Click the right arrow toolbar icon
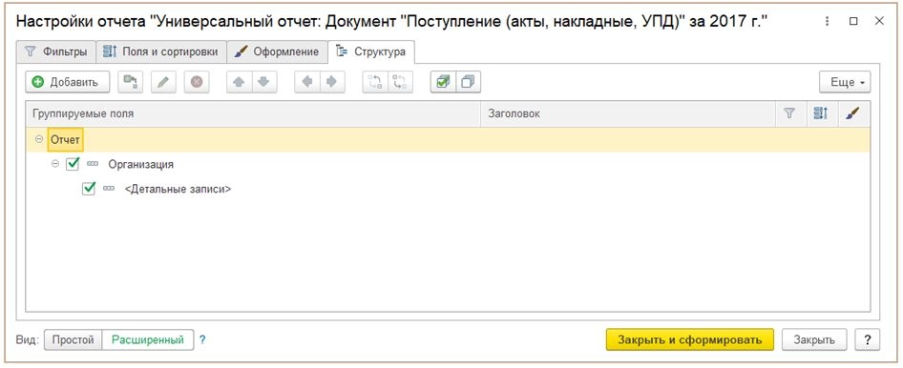The width and height of the screenshot is (903, 368). click(x=332, y=82)
